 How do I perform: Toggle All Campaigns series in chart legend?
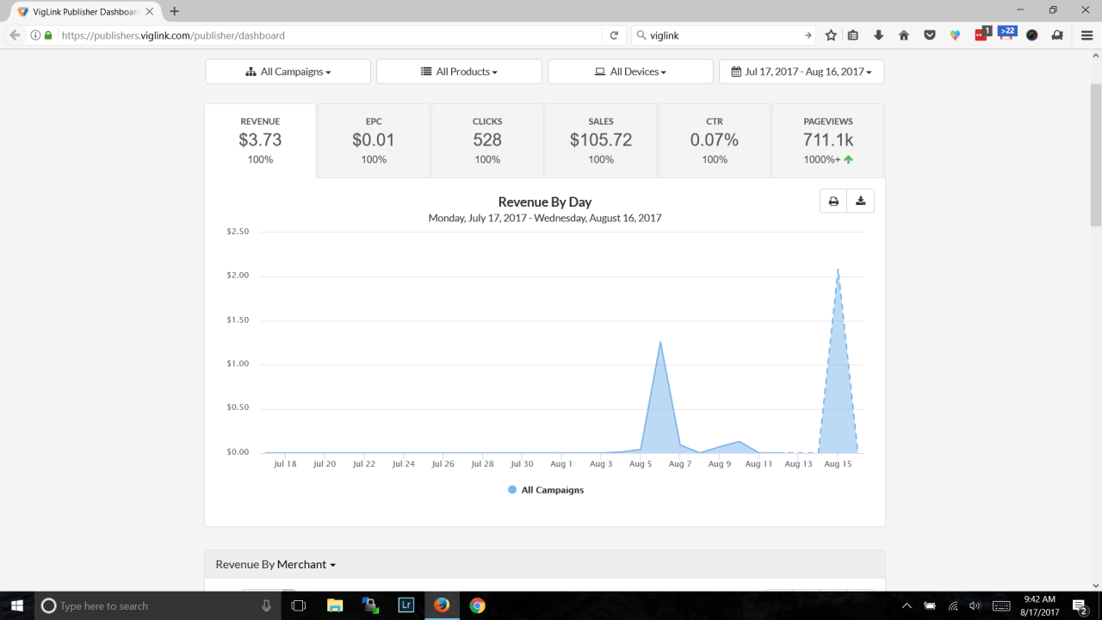[x=546, y=490]
